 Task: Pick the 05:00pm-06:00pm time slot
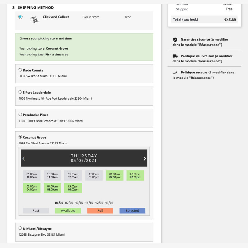73,188
